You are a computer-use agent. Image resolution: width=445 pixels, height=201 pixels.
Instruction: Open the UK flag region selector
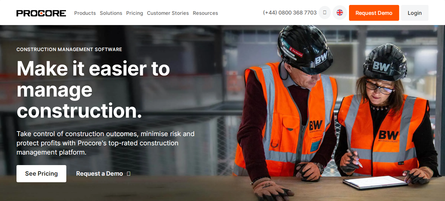(x=340, y=13)
